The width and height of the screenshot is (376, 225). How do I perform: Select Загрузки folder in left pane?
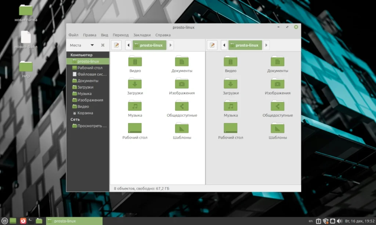click(x=135, y=86)
